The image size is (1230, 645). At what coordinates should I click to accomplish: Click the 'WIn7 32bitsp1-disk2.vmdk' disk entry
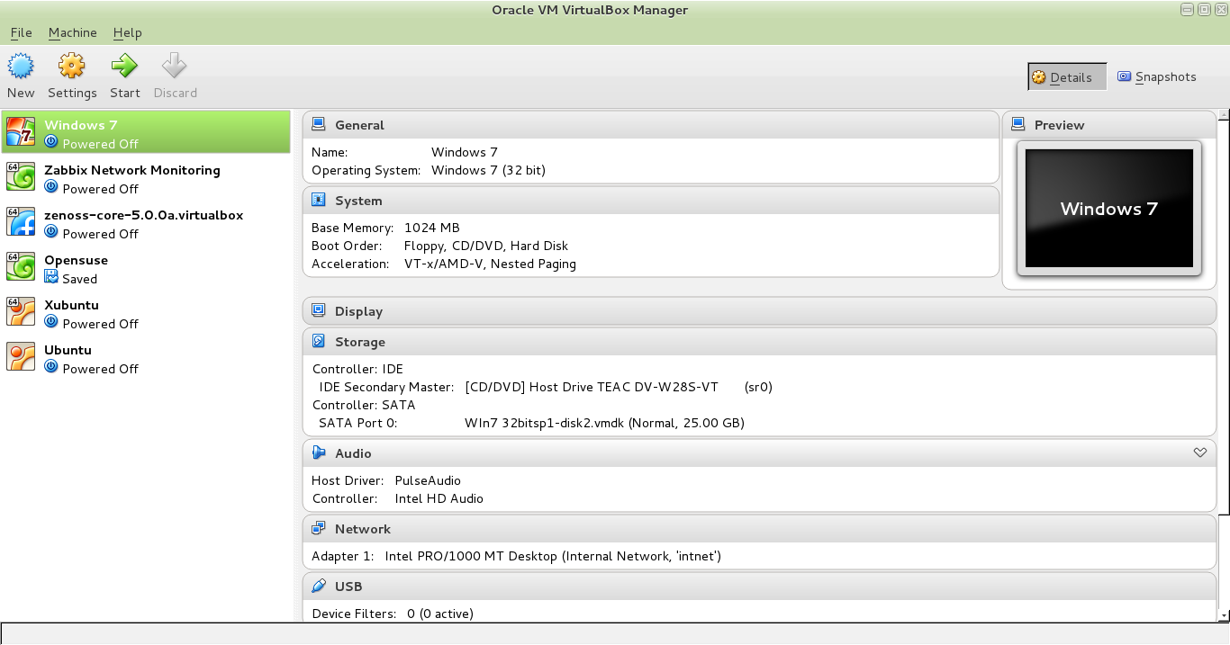pyautogui.click(x=604, y=423)
